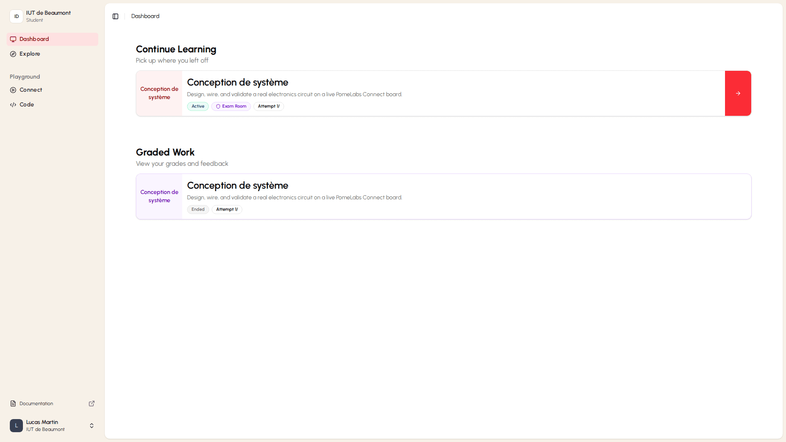The image size is (786, 442).
Task: Open Code playground
Action: click(x=52, y=105)
